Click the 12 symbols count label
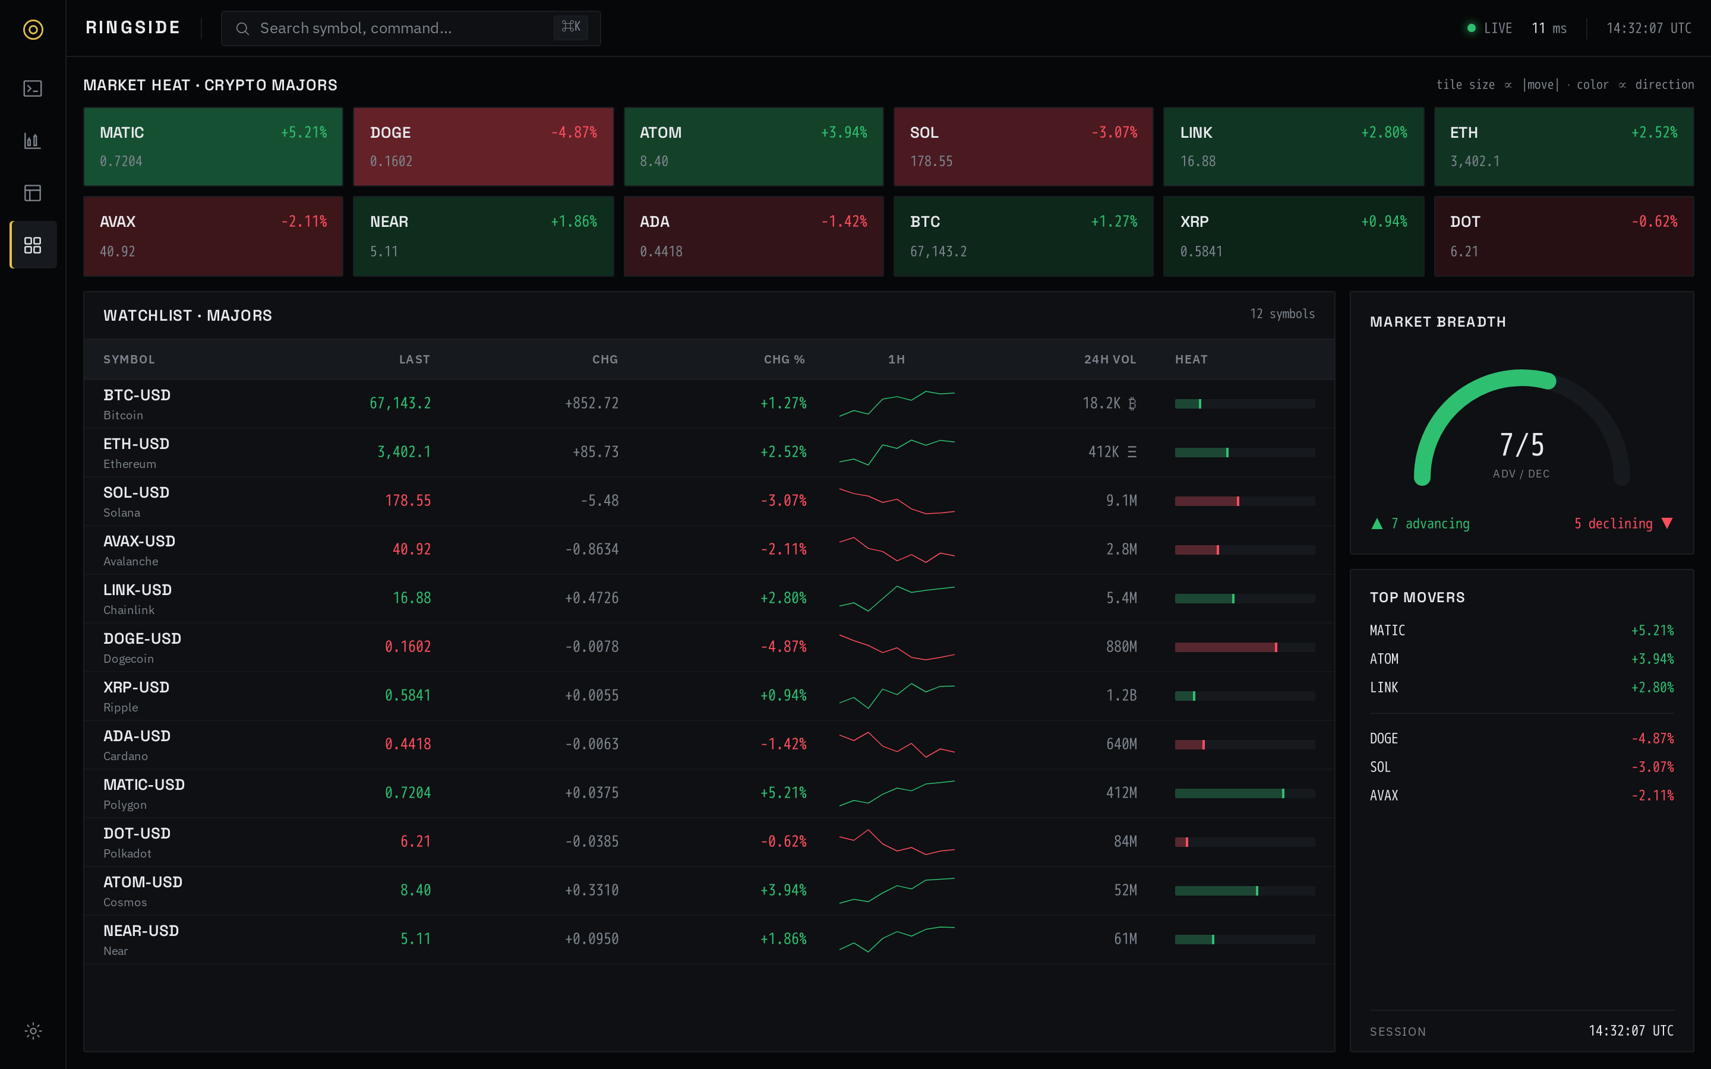The width and height of the screenshot is (1711, 1069). click(x=1282, y=314)
